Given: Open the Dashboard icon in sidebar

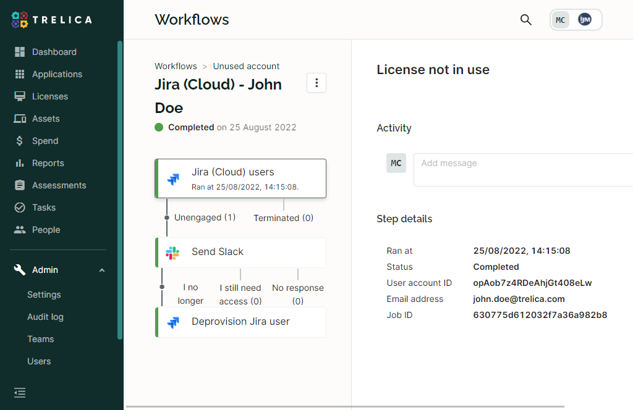Looking at the screenshot, I should coord(20,52).
